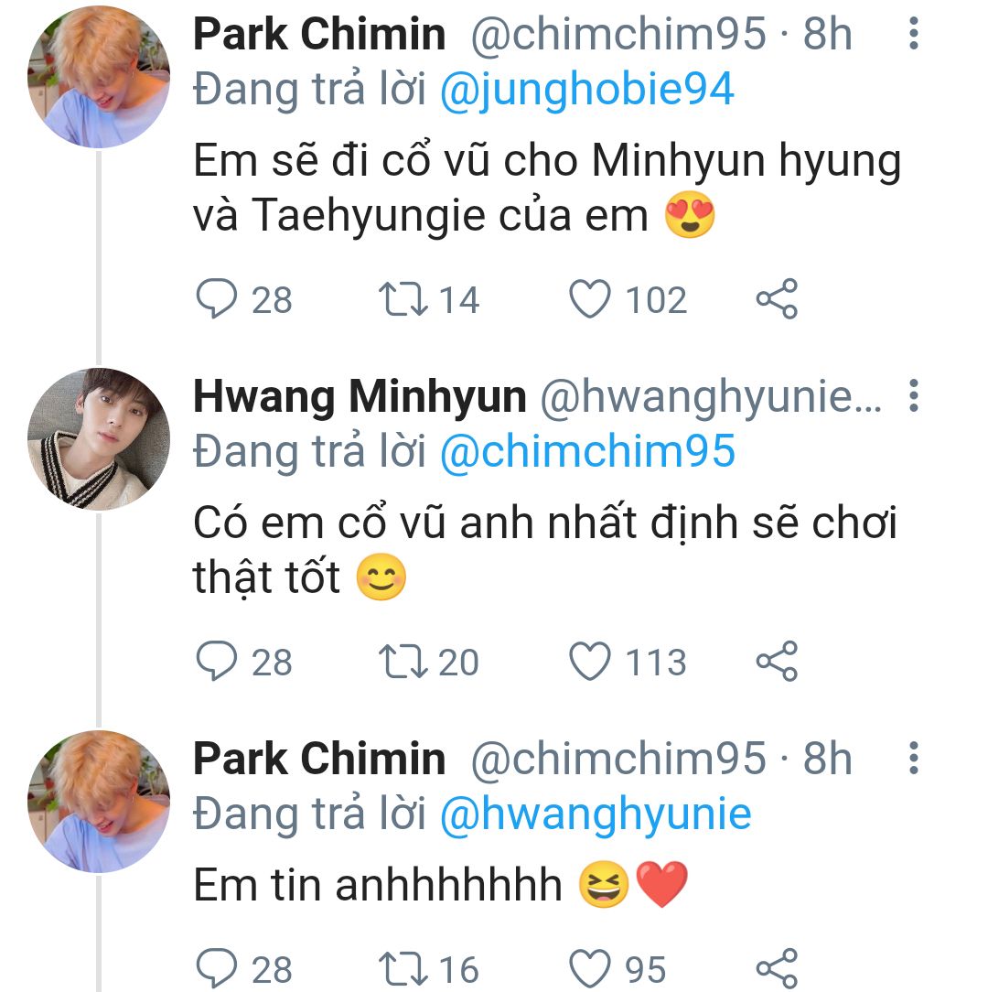The image size is (988, 992).
Task: Share Hwang Minhyun's tweet
Action: click(x=777, y=663)
